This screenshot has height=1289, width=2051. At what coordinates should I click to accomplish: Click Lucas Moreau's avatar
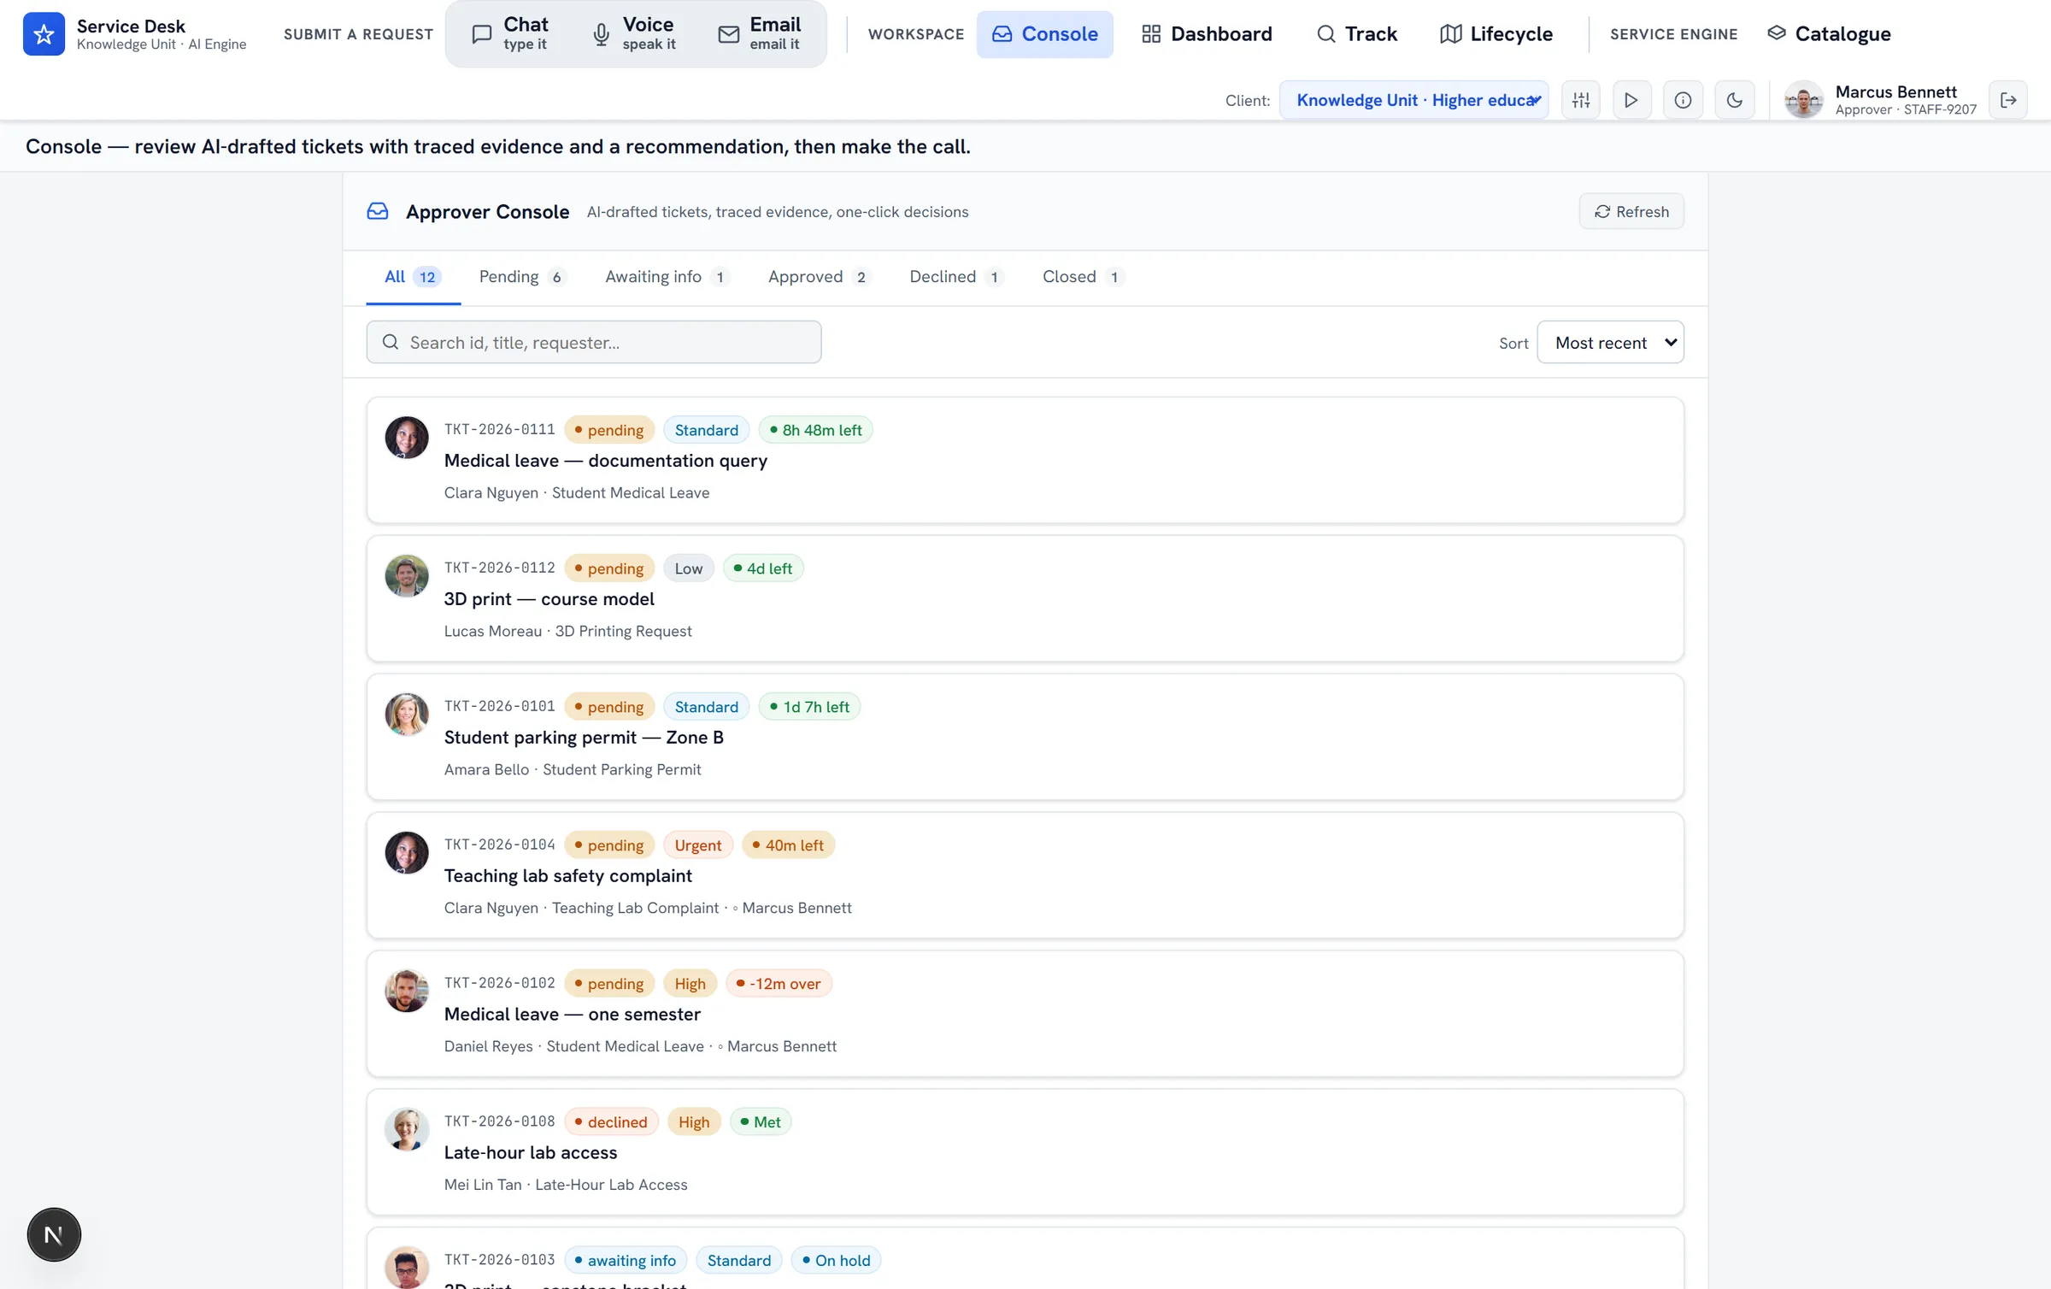tap(407, 576)
